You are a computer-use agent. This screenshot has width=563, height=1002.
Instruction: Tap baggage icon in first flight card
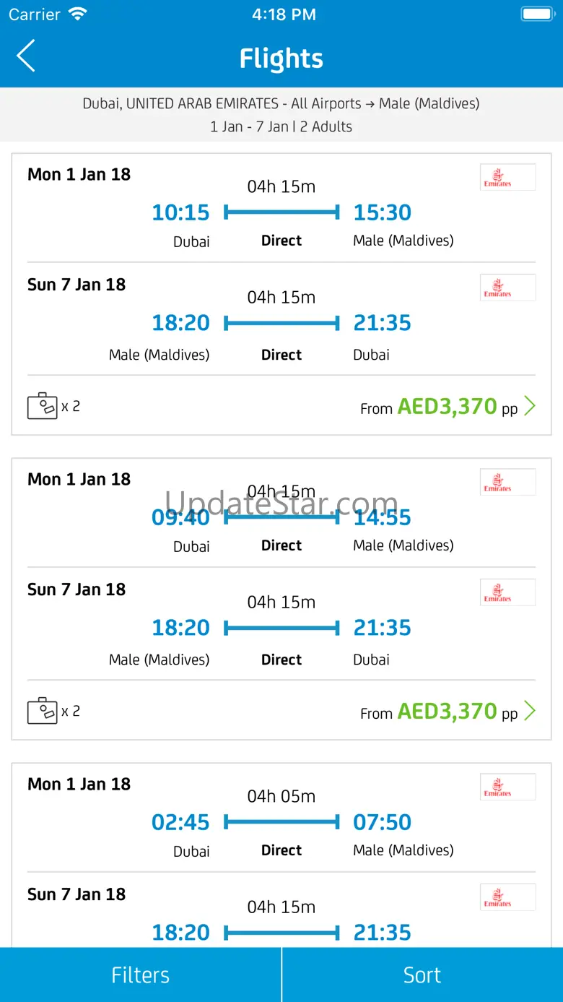(x=42, y=406)
